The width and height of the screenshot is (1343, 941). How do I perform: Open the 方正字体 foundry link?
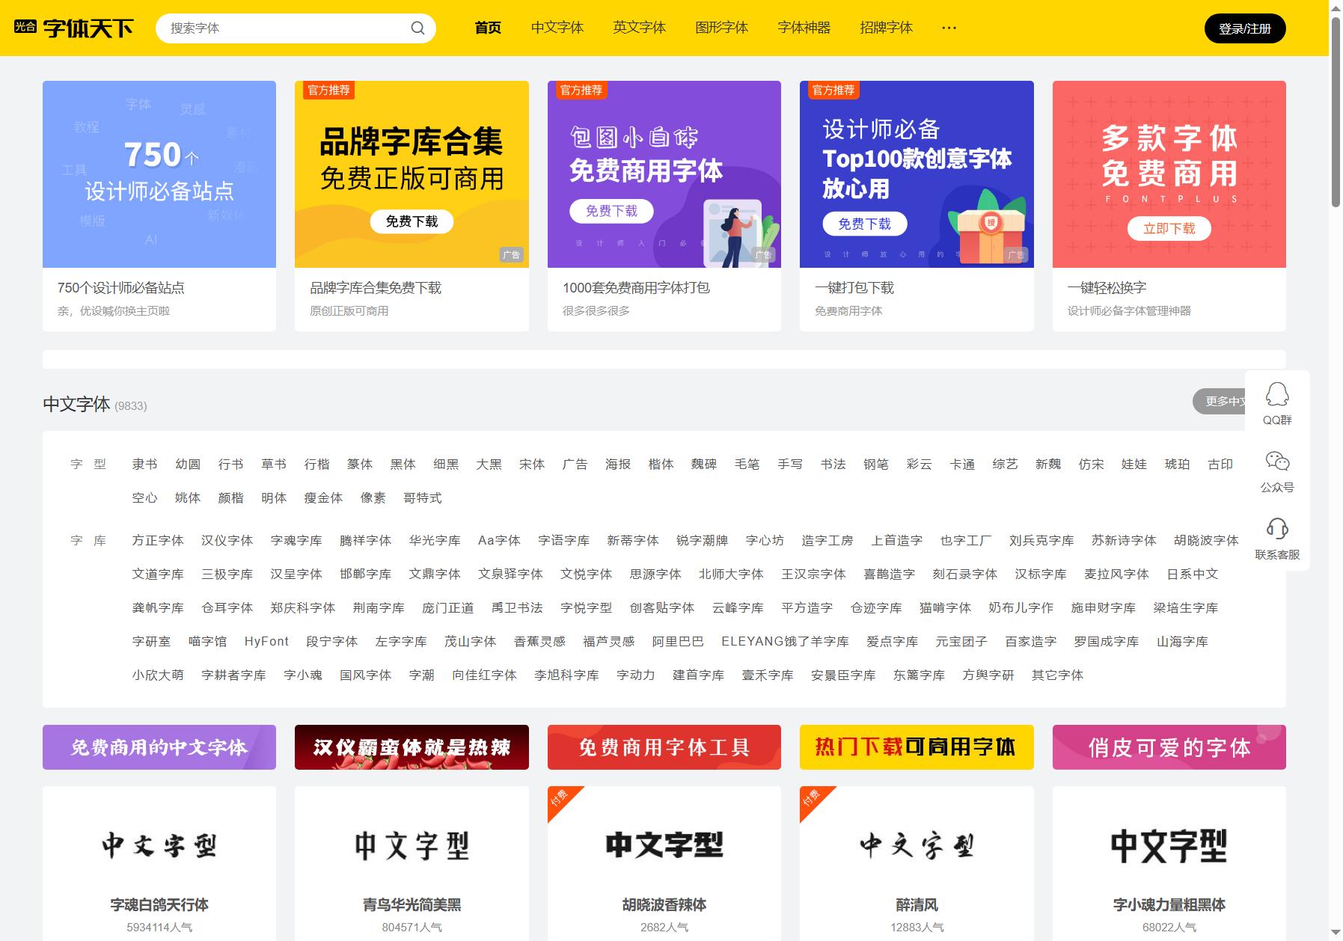[158, 541]
